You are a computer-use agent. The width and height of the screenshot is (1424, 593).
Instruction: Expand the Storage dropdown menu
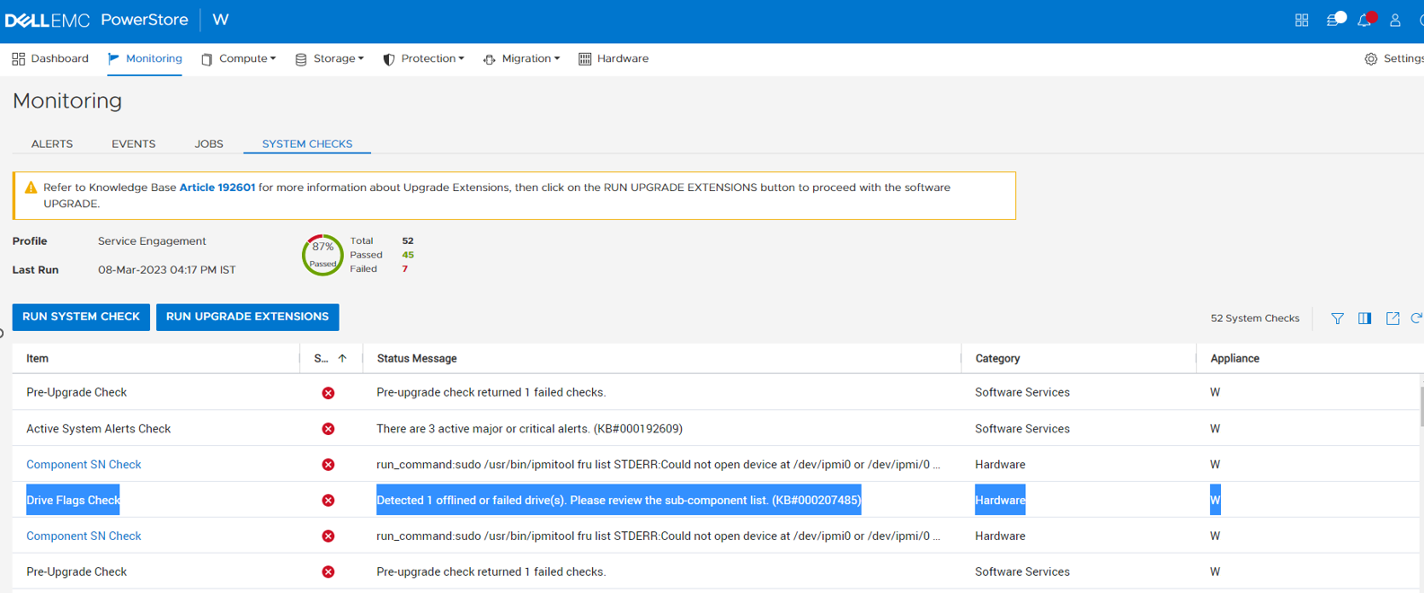330,59
